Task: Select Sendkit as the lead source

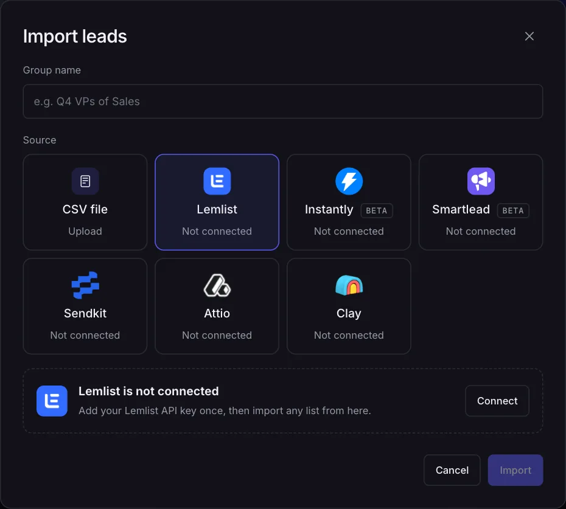Action: pos(85,306)
